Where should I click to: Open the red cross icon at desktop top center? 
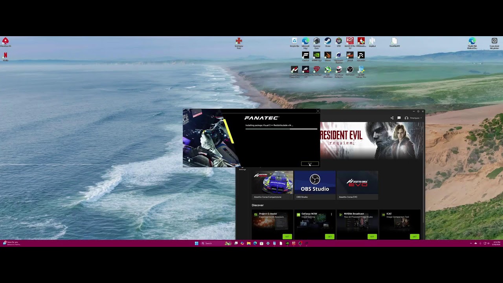click(239, 42)
